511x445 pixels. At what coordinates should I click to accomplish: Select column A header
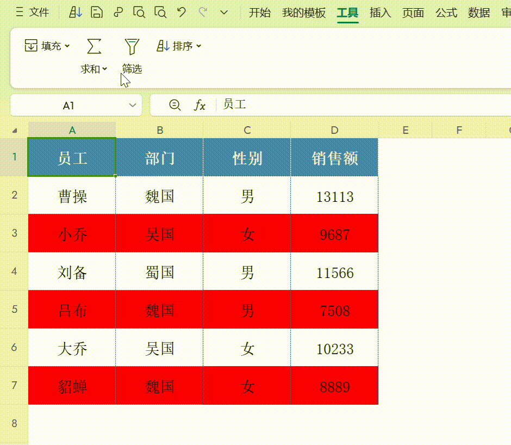[72, 130]
